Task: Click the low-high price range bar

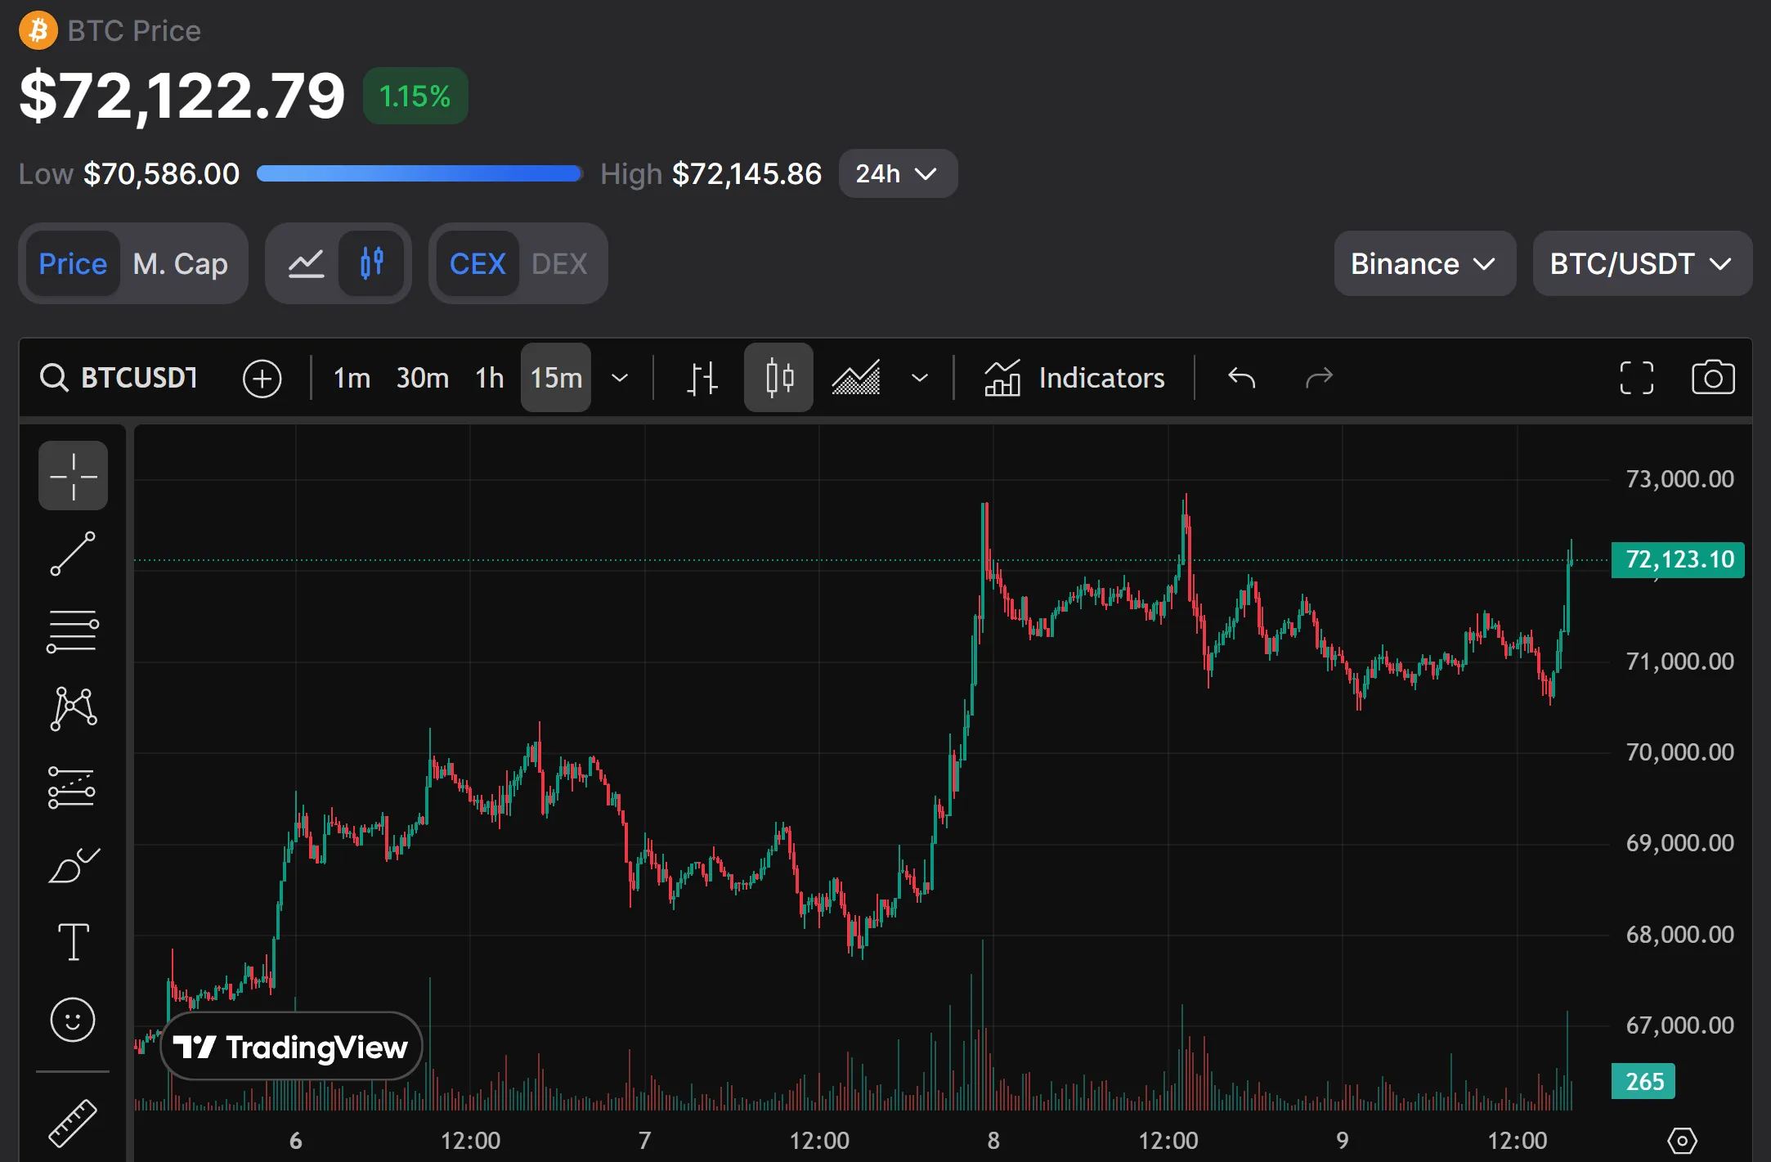Action: [419, 173]
